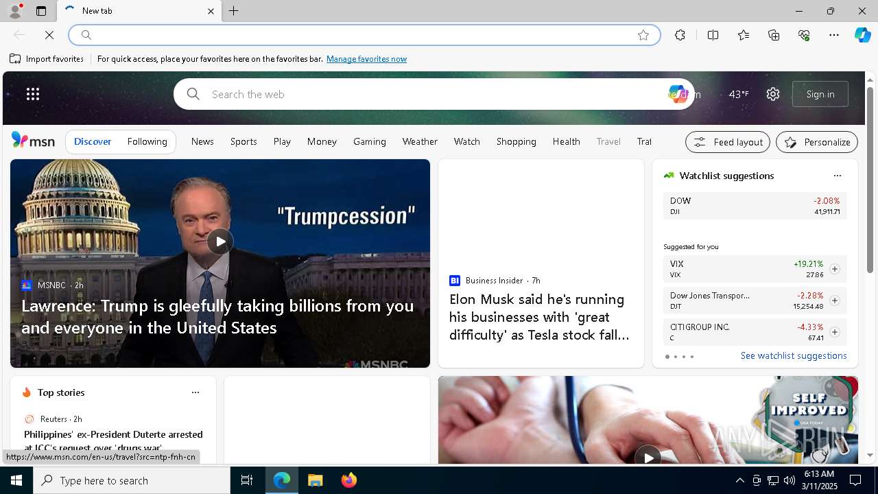Open Watchlist suggestions more options menu
This screenshot has height=494, width=878.
point(837,176)
